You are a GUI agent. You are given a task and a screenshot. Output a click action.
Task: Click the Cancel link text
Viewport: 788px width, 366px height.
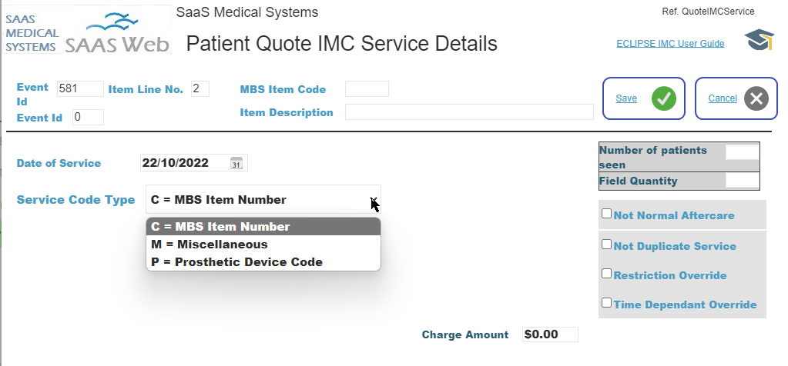723,98
